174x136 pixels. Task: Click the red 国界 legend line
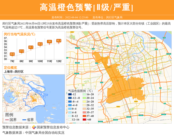7,120
